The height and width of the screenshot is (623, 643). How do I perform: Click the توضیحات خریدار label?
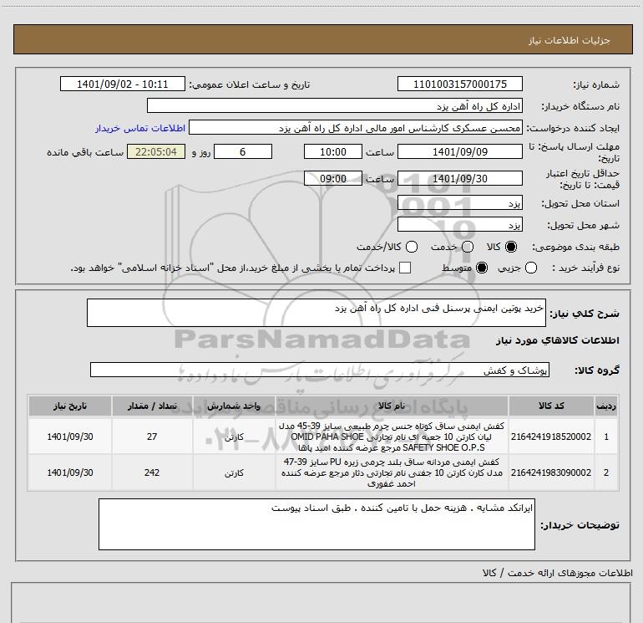(x=580, y=525)
